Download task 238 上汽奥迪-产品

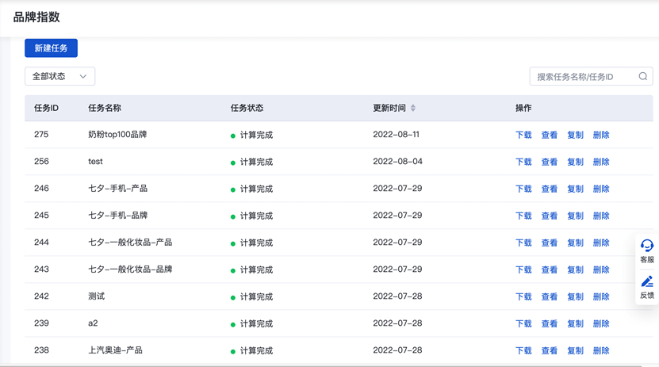pyautogui.click(x=523, y=350)
